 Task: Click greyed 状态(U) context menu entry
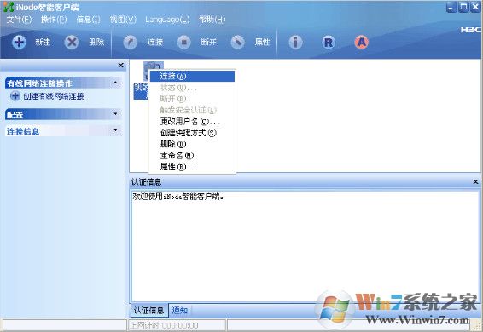(192, 88)
